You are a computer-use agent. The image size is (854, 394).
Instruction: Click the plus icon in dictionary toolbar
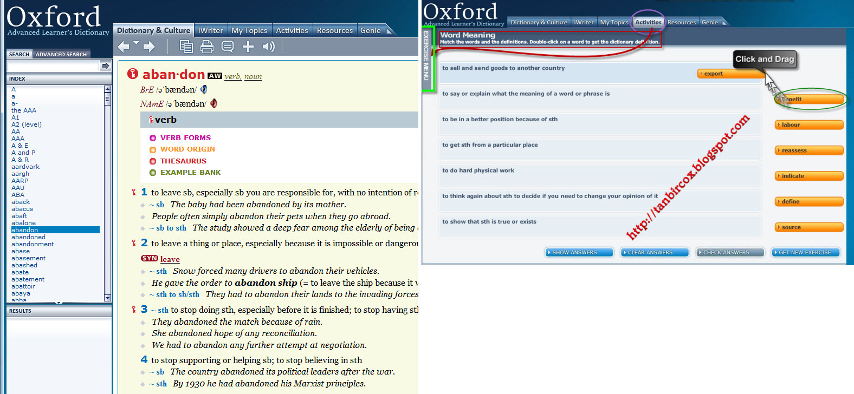pyautogui.click(x=248, y=47)
